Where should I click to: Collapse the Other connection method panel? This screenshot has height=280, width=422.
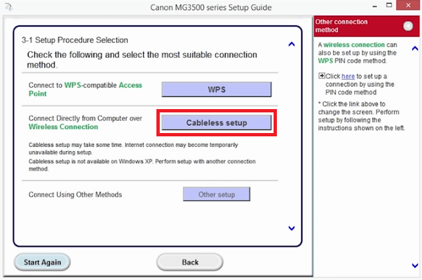408,26
